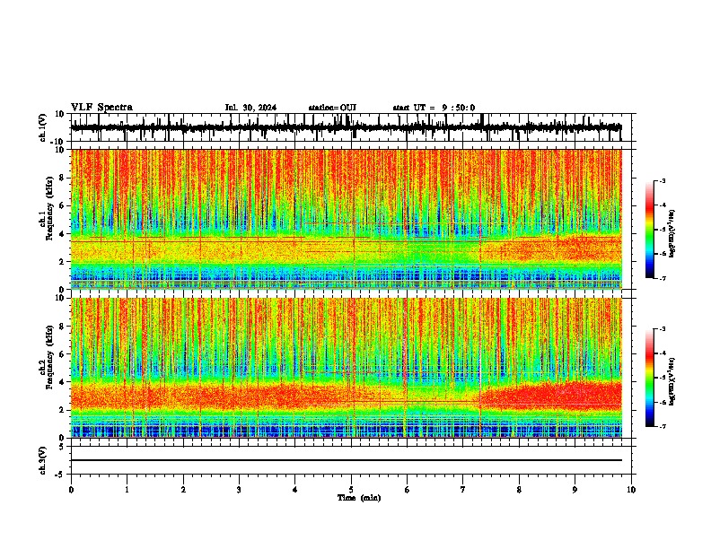Click the "6" kHz tick of ch.1 spectrogram

click(62, 206)
